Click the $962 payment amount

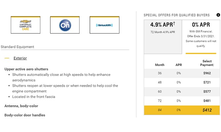(207, 73)
